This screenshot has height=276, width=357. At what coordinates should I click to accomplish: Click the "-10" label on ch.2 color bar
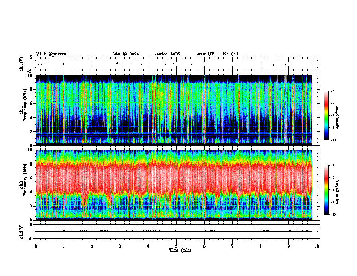pyautogui.click(x=334, y=215)
